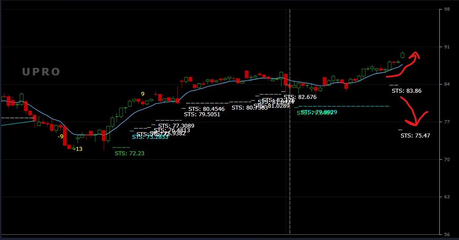Select the STS: 83.86 label
The image size is (459, 240).
406,90
